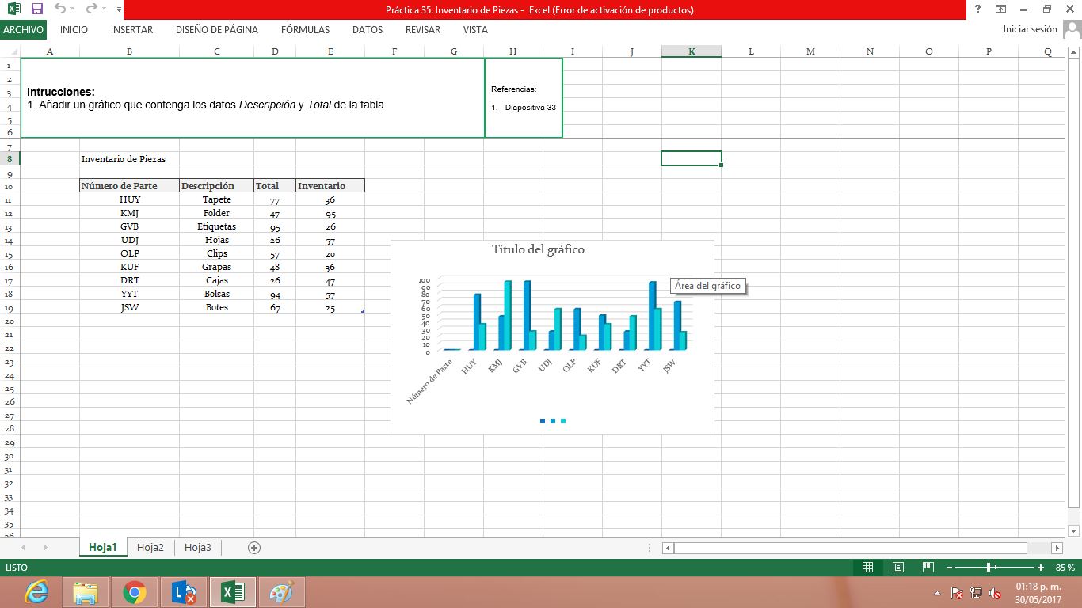Switch to the Hoja2 sheet tab
1082x608 pixels.
[x=150, y=547]
